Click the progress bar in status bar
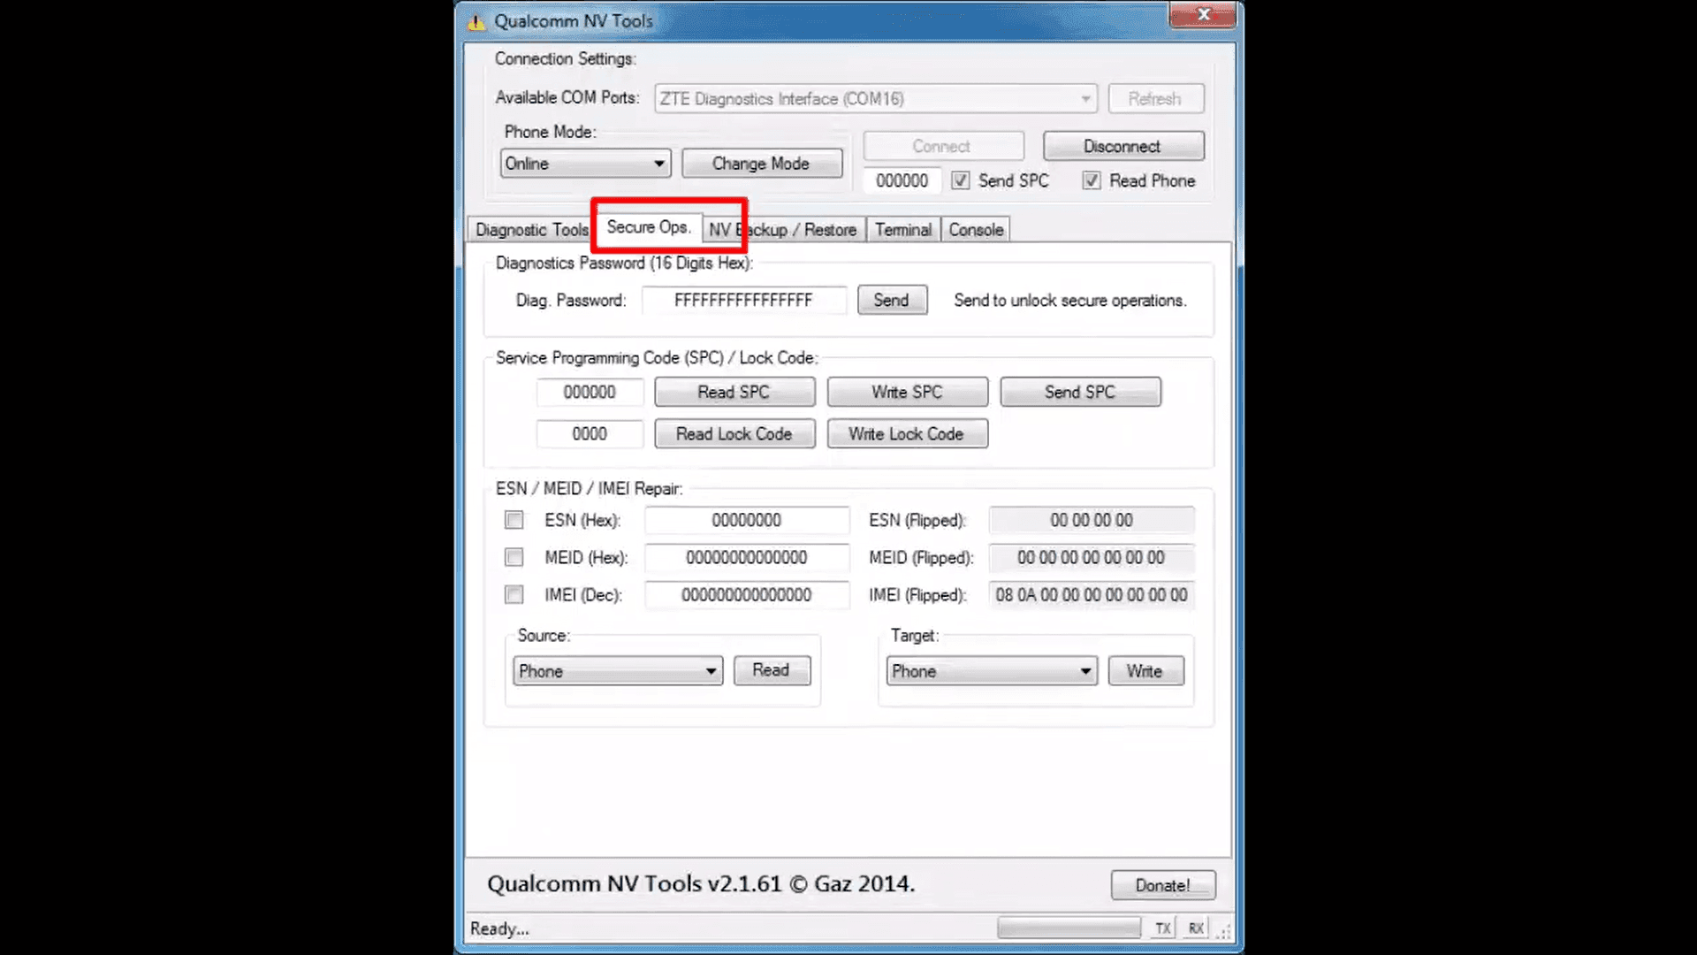Viewport: 1697px width, 955px height. [x=1068, y=928]
